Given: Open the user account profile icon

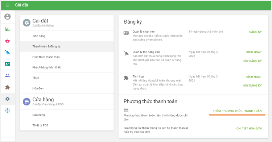Looking at the screenshot, I should coord(8,17).
